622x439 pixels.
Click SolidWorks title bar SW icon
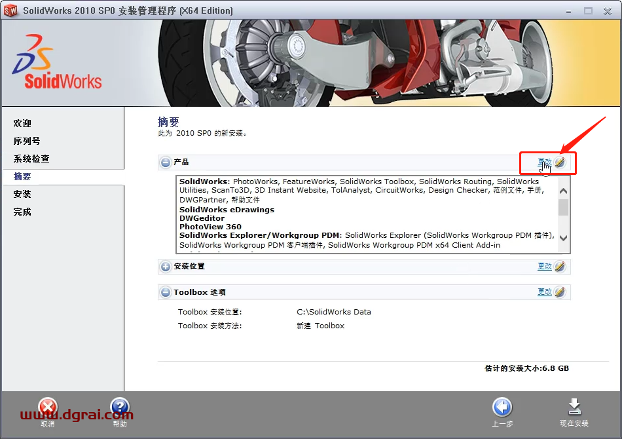click(10, 10)
